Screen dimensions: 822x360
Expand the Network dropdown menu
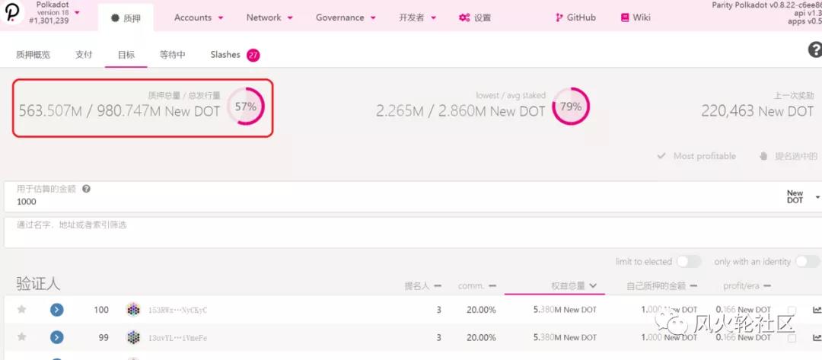pyautogui.click(x=269, y=18)
